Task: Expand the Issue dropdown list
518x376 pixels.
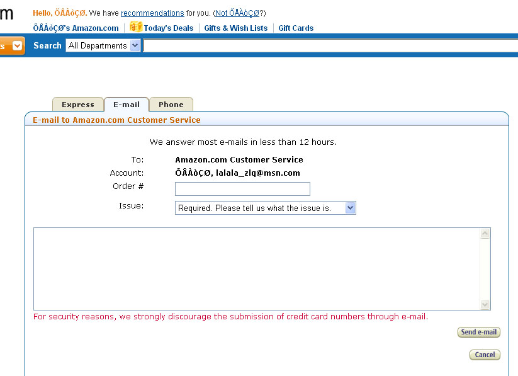Action: pyautogui.click(x=351, y=208)
